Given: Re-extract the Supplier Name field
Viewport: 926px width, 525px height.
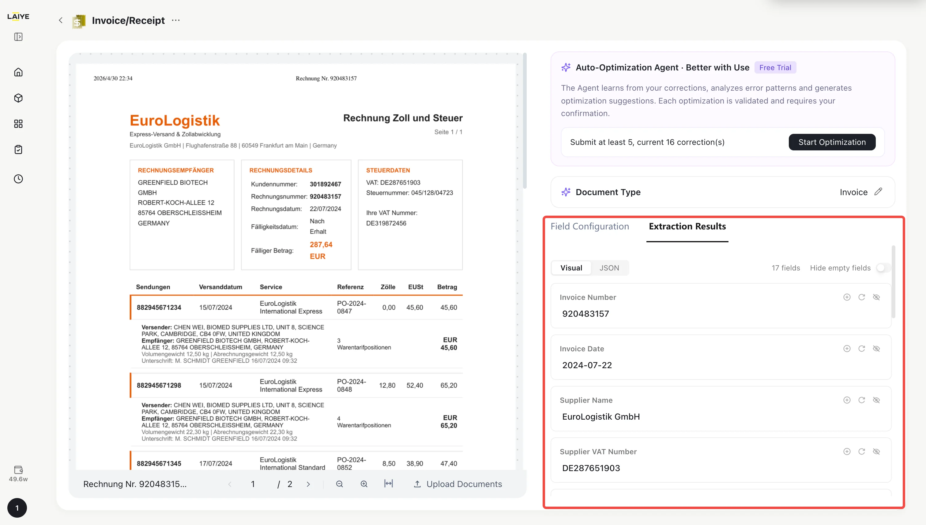Looking at the screenshot, I should coord(861,400).
